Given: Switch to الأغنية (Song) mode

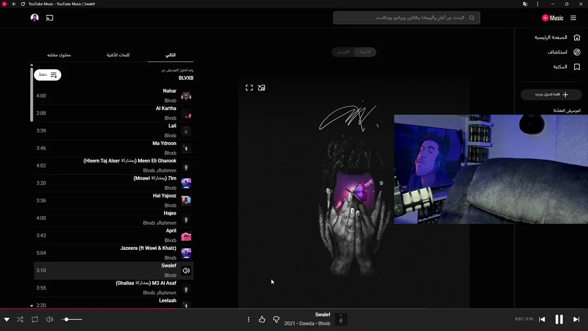Looking at the screenshot, I should 365,52.
